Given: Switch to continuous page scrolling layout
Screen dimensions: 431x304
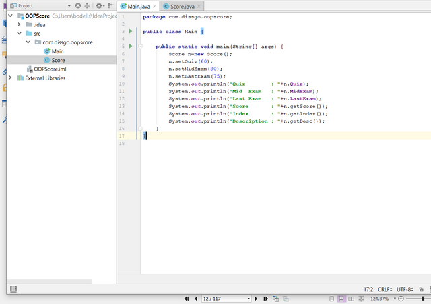Looking at the screenshot, I should (x=341, y=299).
